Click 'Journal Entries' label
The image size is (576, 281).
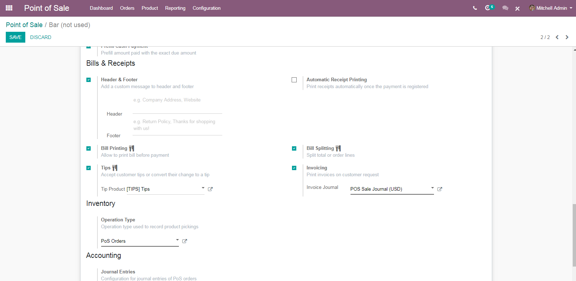tap(118, 272)
